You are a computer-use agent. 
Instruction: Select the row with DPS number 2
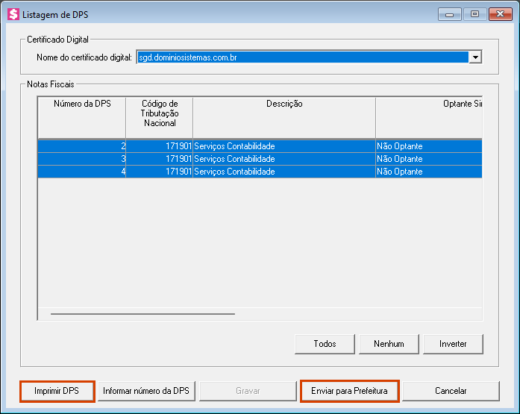[82, 146]
